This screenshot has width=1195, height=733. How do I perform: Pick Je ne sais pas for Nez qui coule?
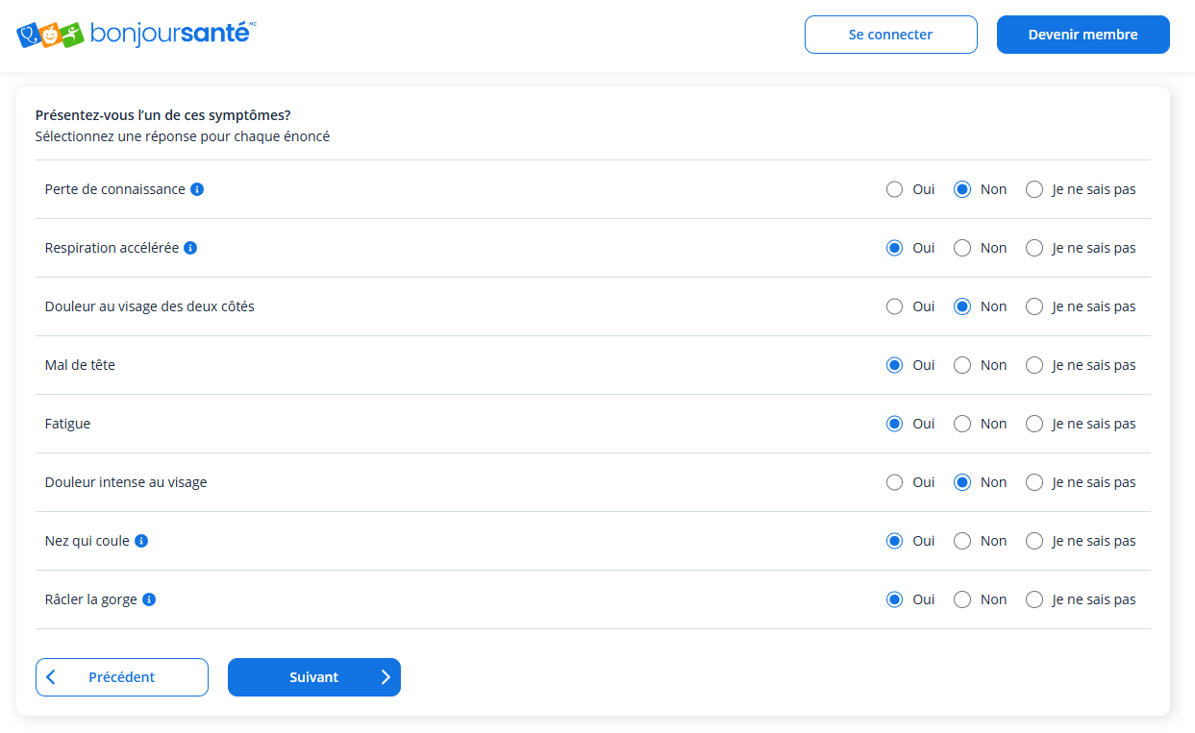pos(1034,541)
